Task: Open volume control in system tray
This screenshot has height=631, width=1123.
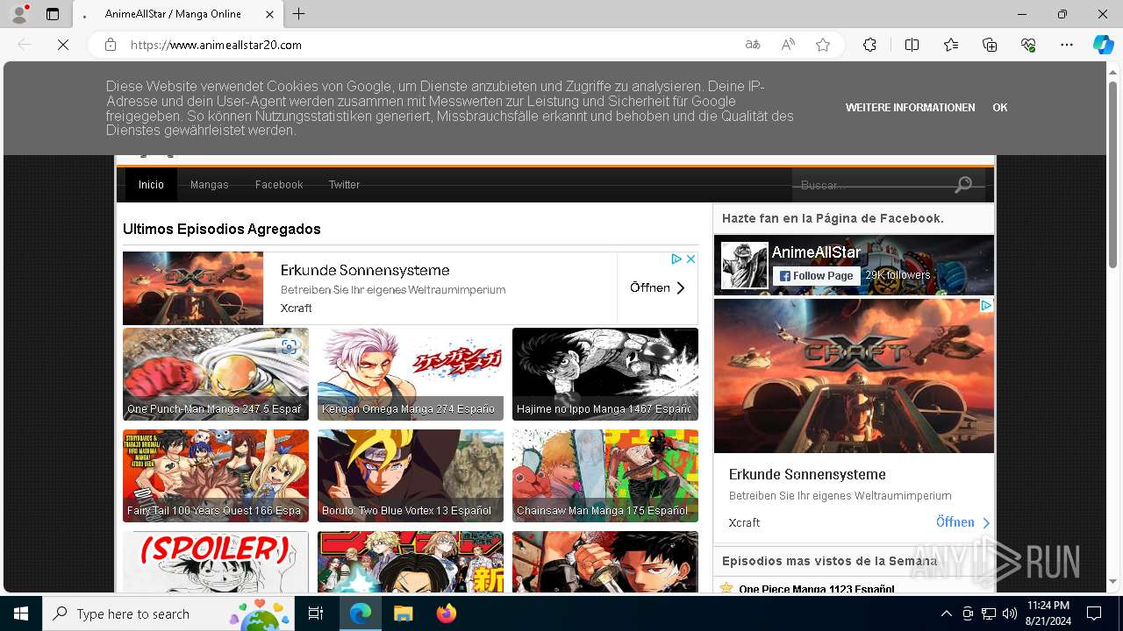Action: pyautogui.click(x=1009, y=613)
